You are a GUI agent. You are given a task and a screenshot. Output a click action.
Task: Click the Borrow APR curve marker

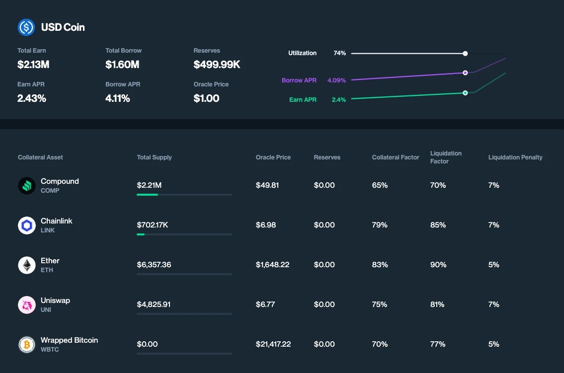pyautogui.click(x=465, y=73)
